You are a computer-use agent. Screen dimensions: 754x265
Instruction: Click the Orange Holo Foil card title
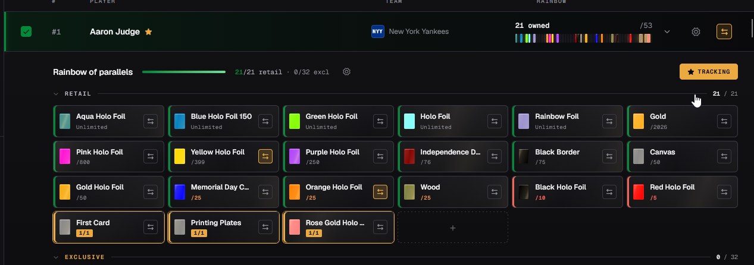point(334,187)
